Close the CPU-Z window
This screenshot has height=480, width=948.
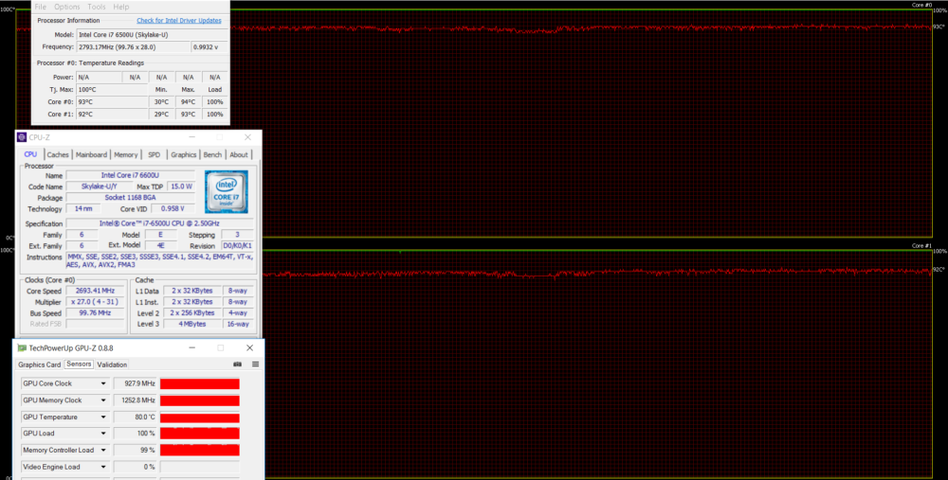pyautogui.click(x=247, y=137)
